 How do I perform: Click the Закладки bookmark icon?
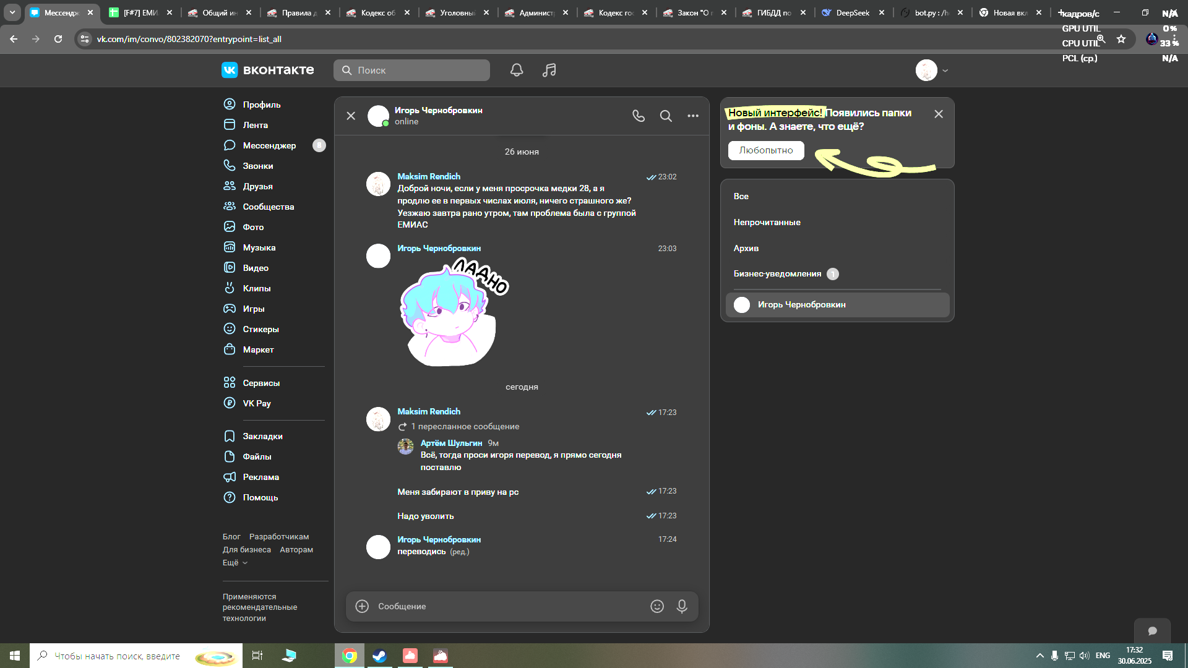[x=230, y=436]
